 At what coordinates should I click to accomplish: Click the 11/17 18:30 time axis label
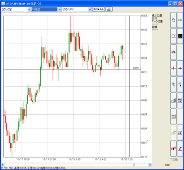tap(23, 159)
